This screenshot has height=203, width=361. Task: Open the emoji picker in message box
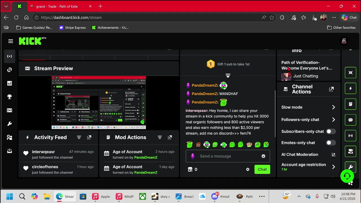pyautogui.click(x=263, y=156)
